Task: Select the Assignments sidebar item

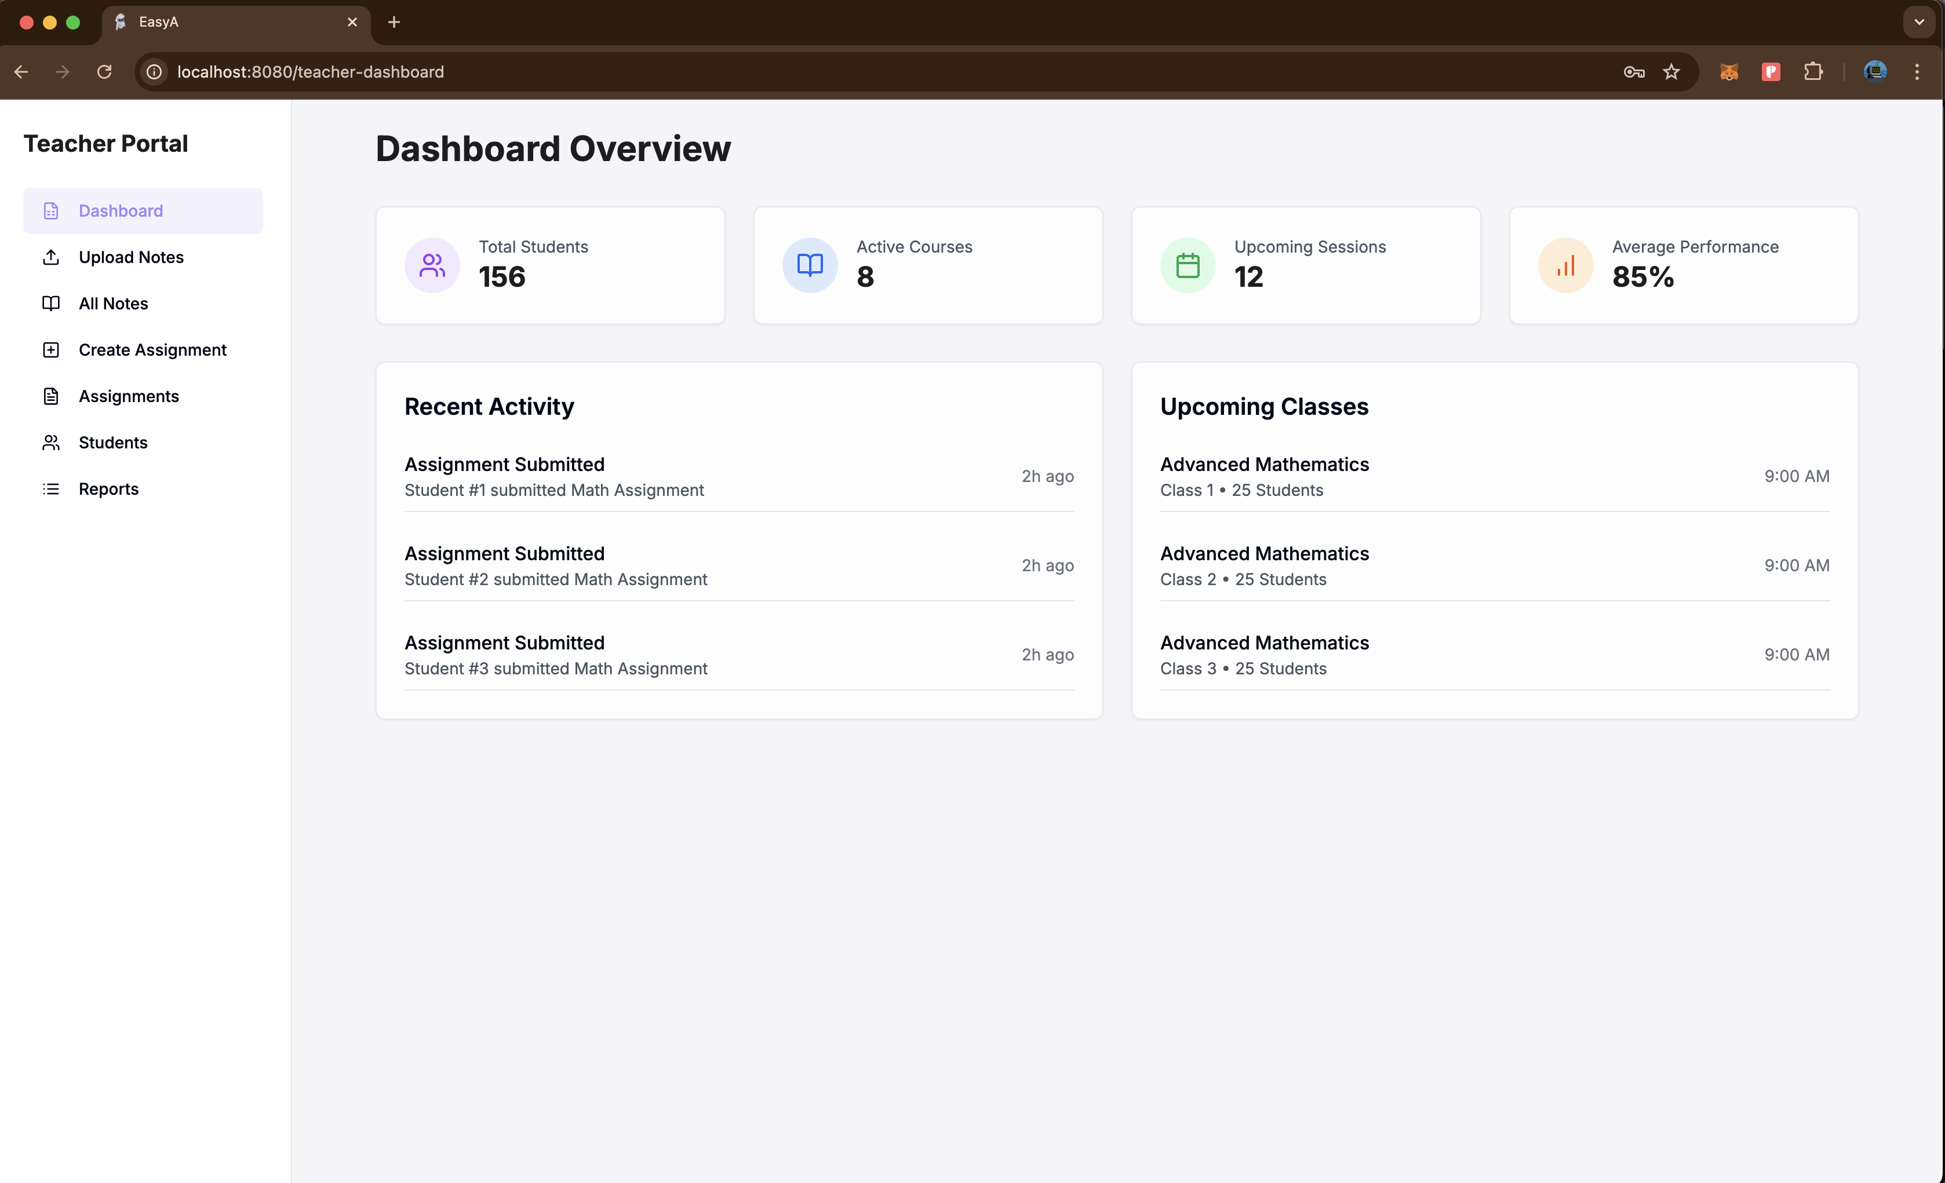Action: click(129, 396)
